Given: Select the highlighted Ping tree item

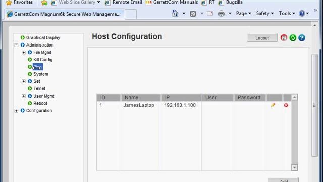Looking at the screenshot, I should coord(38,67).
